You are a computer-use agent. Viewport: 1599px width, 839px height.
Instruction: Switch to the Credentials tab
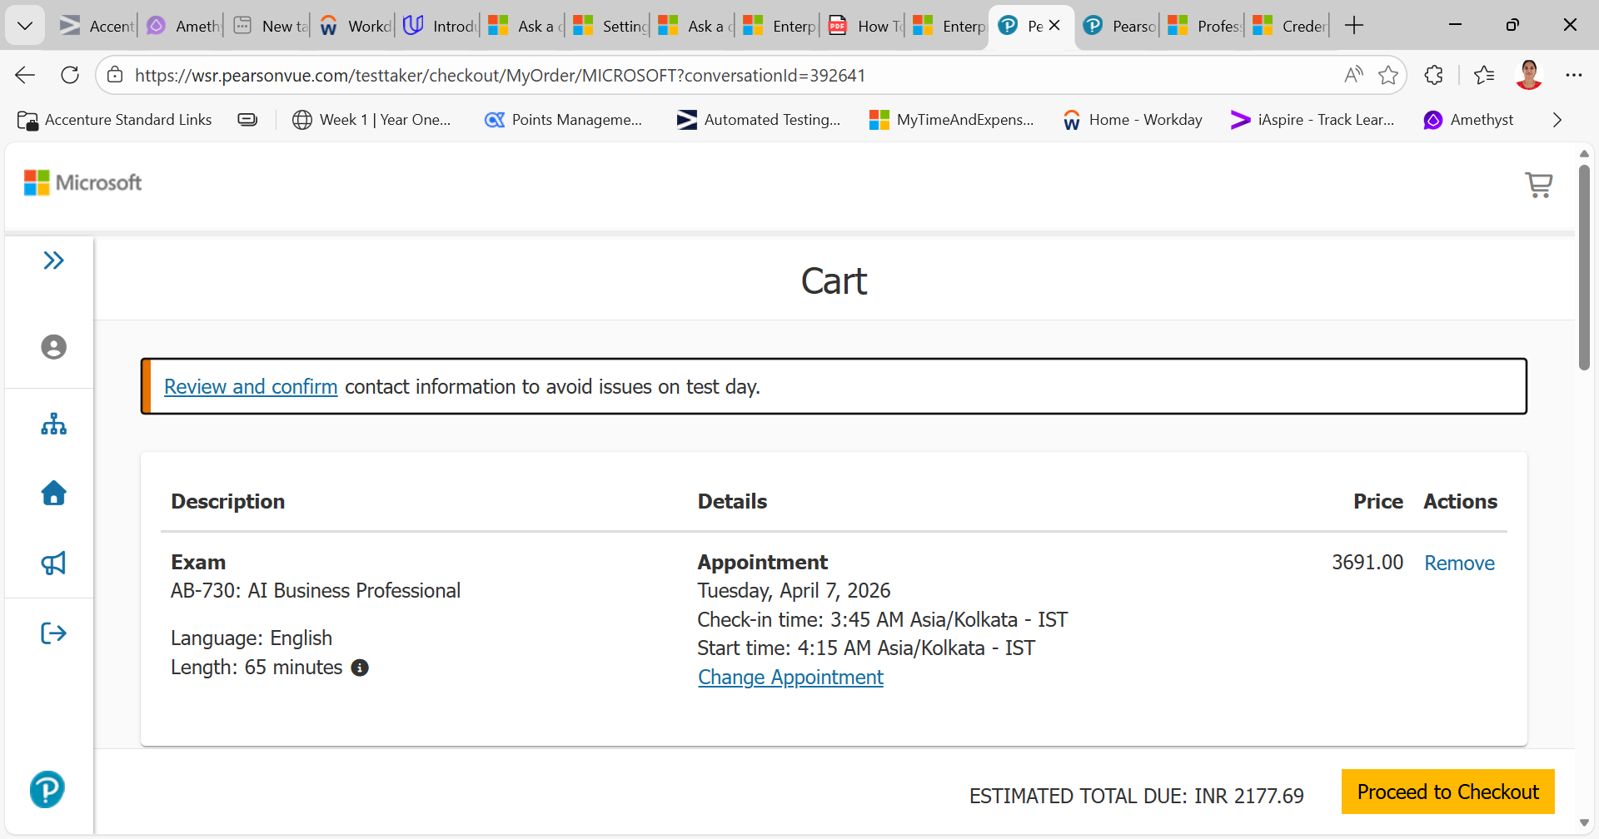coord(1289,26)
